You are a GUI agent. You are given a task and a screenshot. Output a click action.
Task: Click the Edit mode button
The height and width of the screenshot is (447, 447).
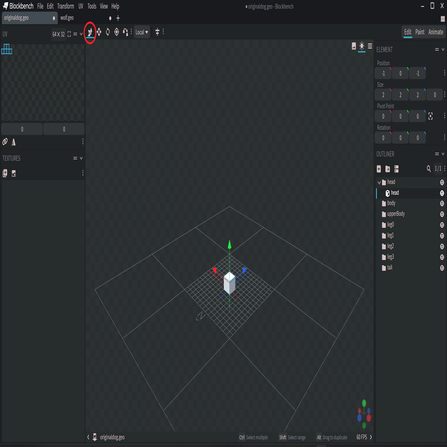pyautogui.click(x=407, y=32)
